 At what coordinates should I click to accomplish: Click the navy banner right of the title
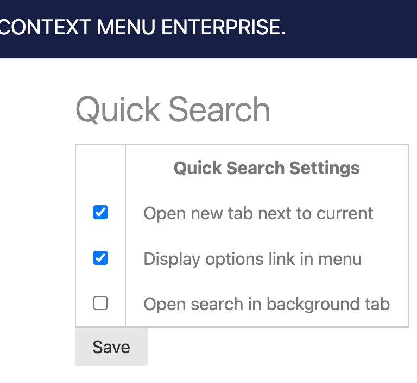tap(353, 28)
